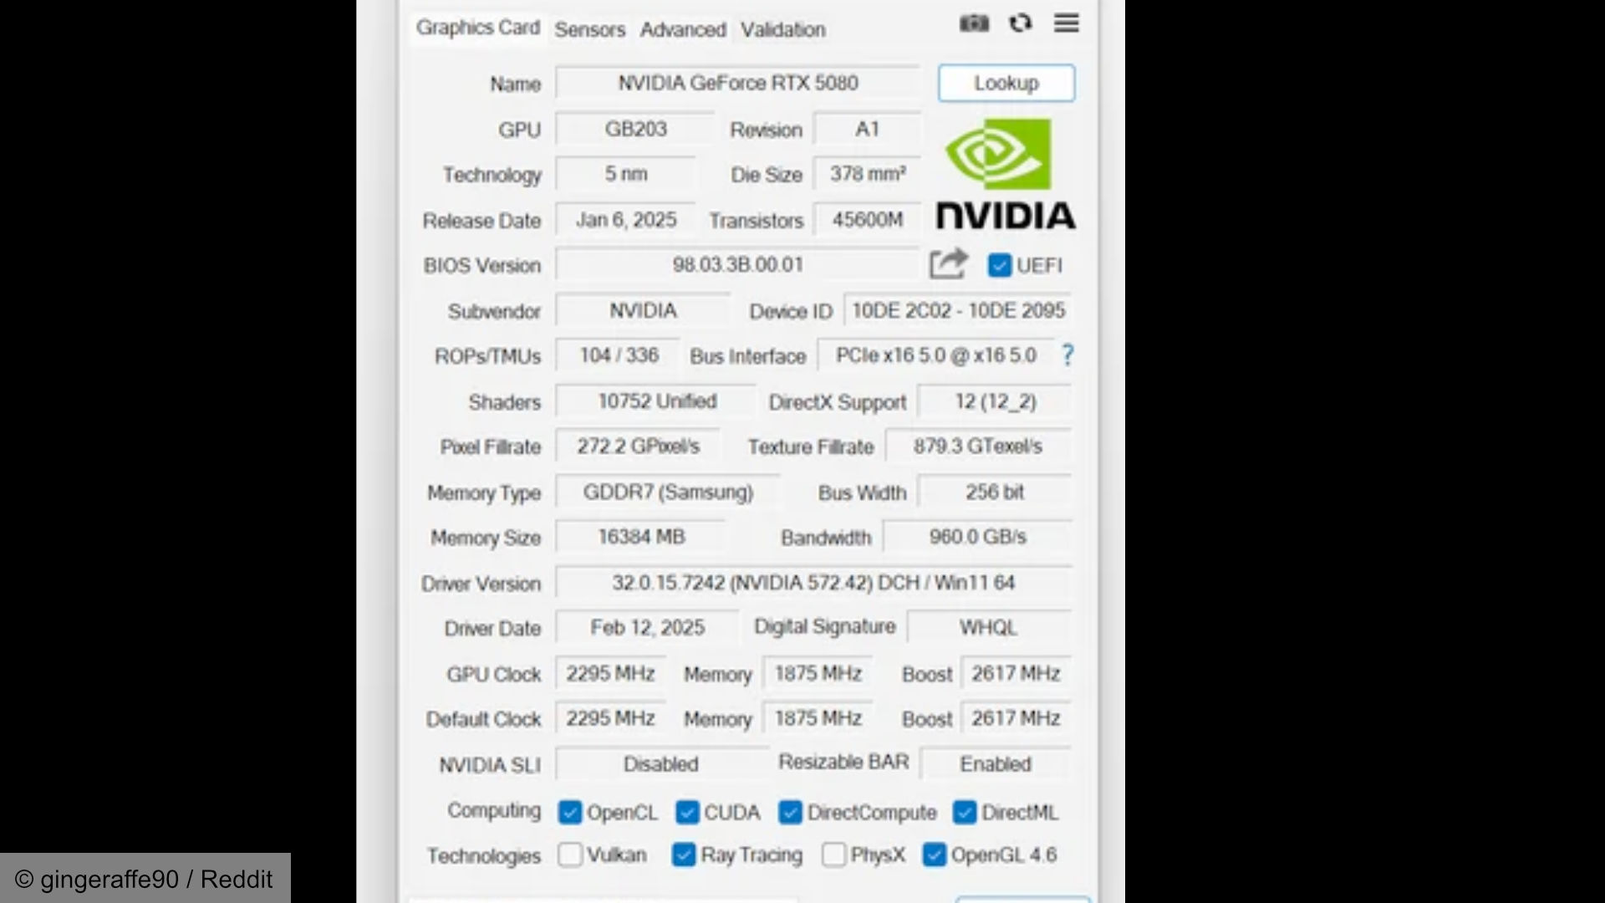
Task: Toggle the DirectML computing checkbox
Action: [964, 813]
